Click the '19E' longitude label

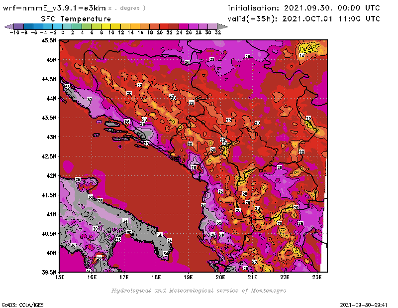click(x=189, y=277)
